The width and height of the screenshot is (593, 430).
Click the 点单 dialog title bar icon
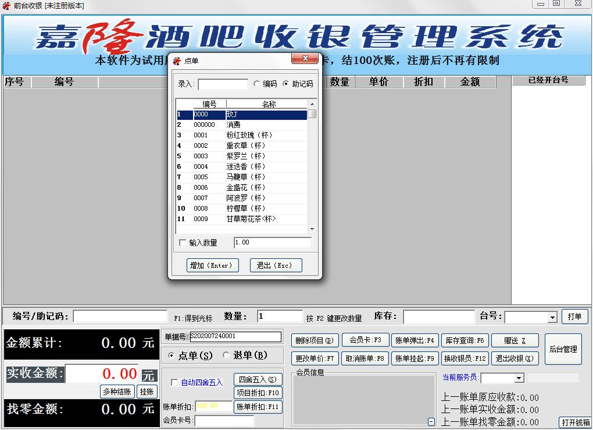[177, 61]
